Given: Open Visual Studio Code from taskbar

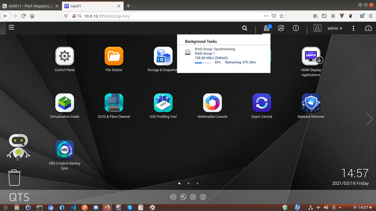Looking at the screenshot, I should (73, 207).
